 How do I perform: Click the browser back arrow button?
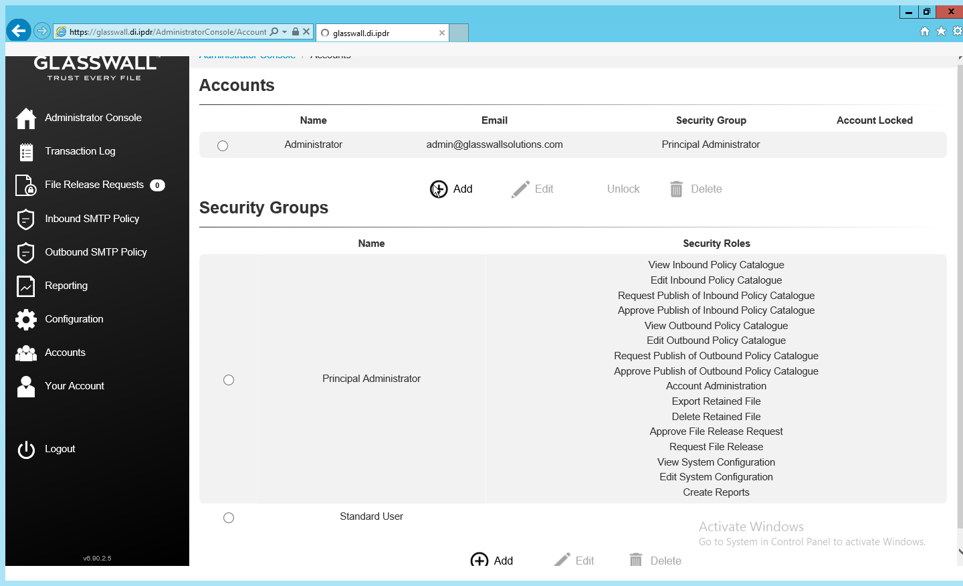19,31
